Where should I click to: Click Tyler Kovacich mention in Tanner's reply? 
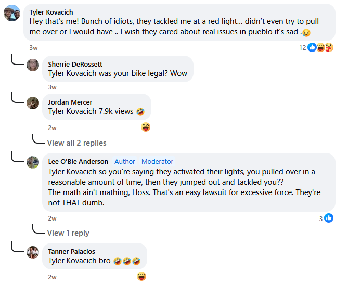coord(73,261)
